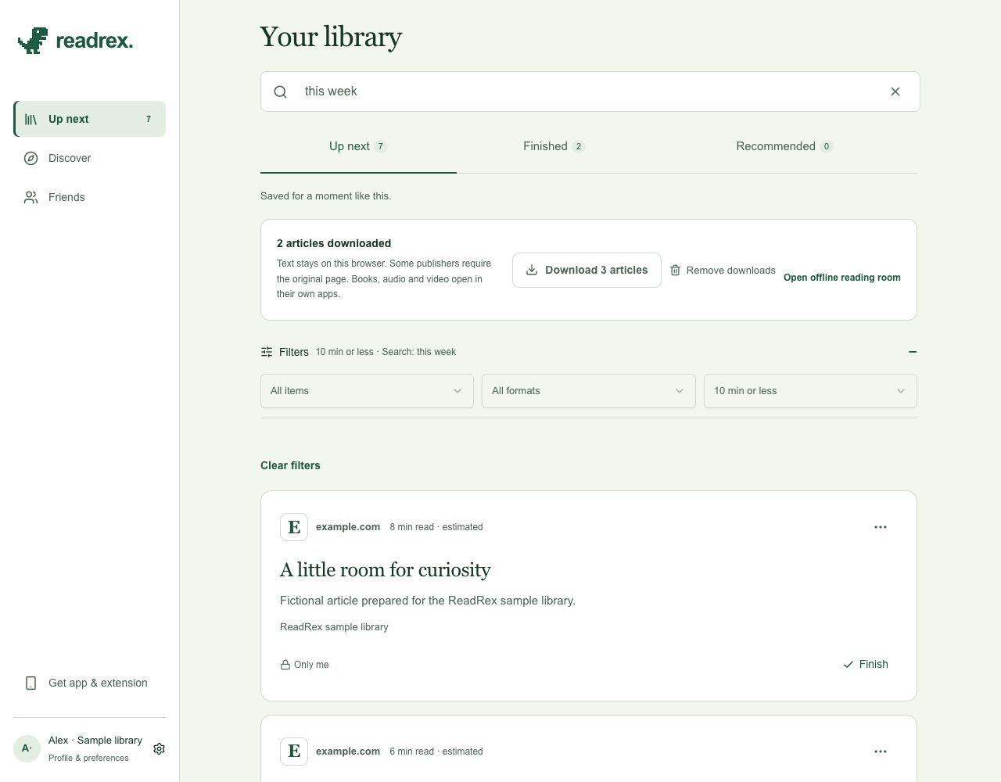1001x782 pixels.
Task: Switch to the Finished tab
Action: pos(554,146)
